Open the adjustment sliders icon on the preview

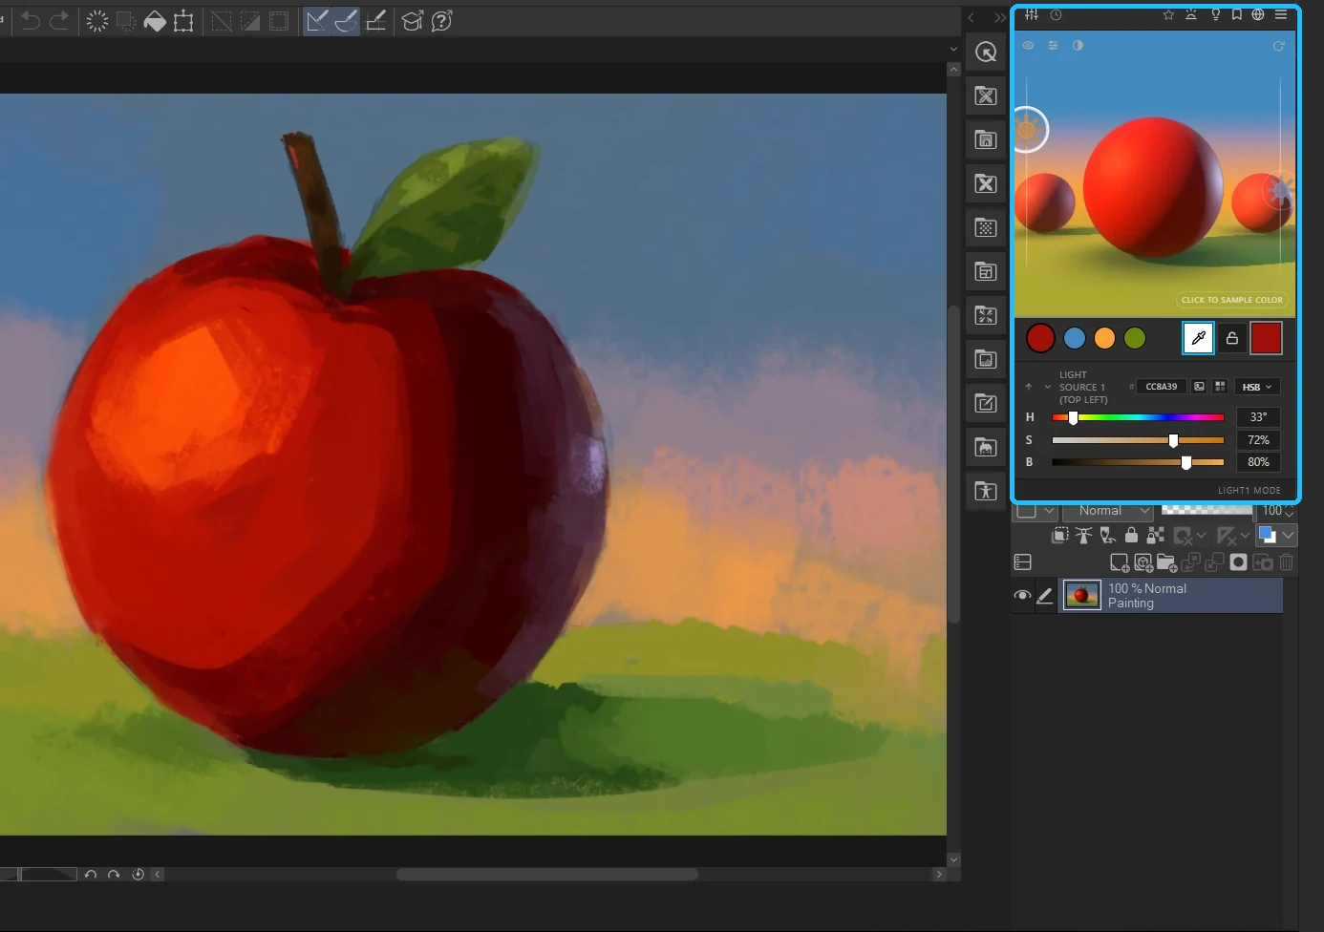tap(1053, 45)
